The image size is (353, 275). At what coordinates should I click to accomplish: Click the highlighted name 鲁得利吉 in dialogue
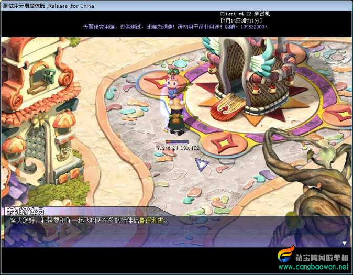point(151,221)
